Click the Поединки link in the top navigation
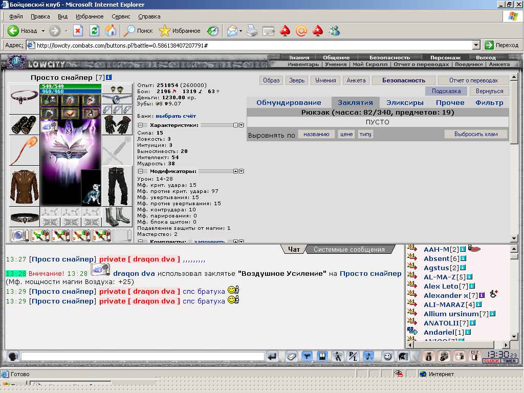The image size is (524, 393). (x=469, y=64)
